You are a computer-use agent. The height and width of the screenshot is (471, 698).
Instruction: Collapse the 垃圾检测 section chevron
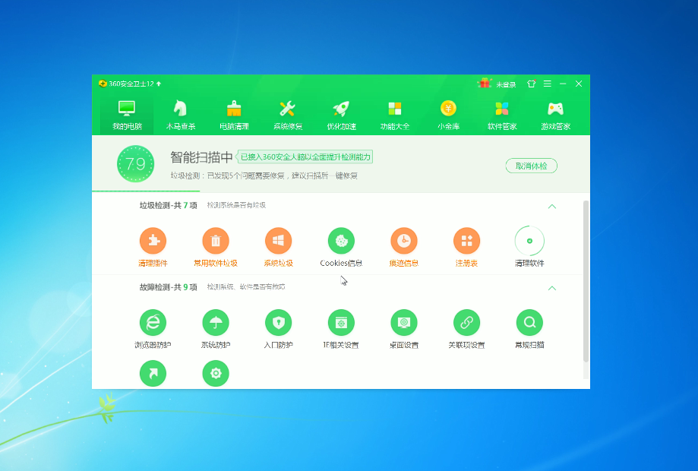[552, 206]
